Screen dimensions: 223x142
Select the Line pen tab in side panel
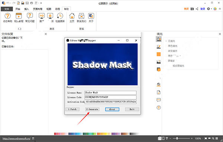click(159, 47)
